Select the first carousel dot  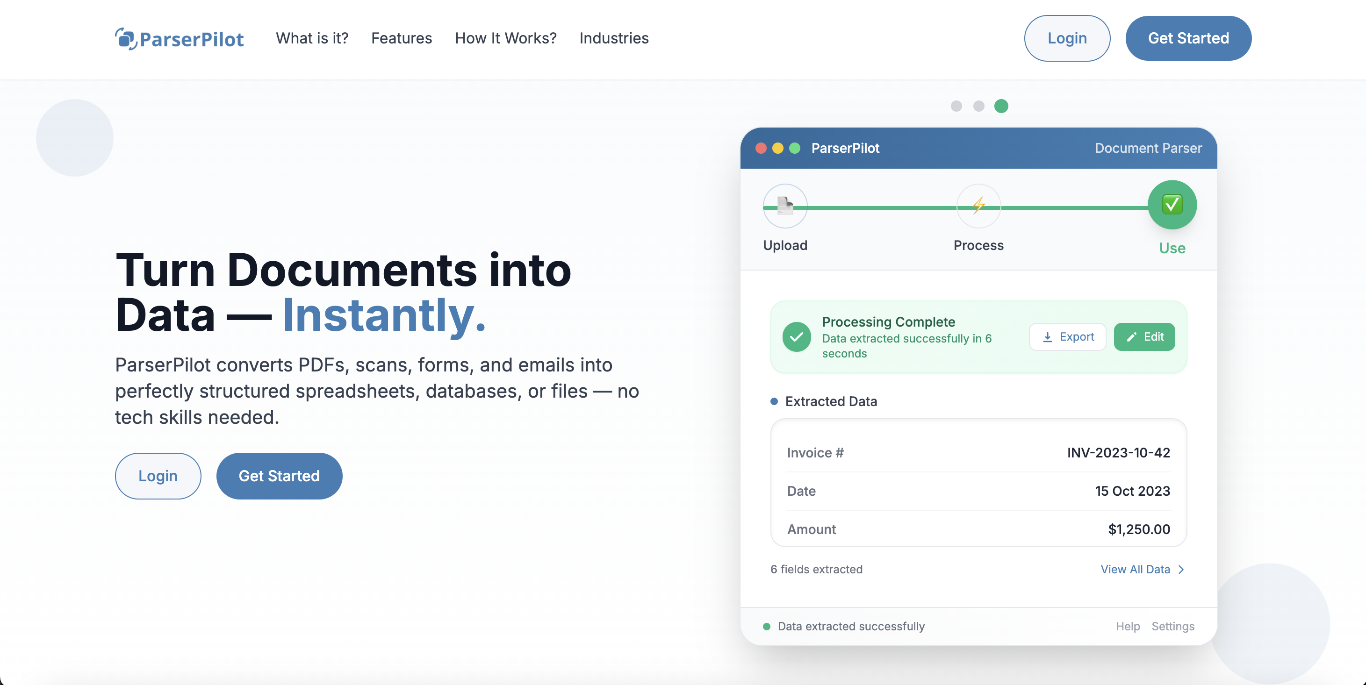pos(956,106)
